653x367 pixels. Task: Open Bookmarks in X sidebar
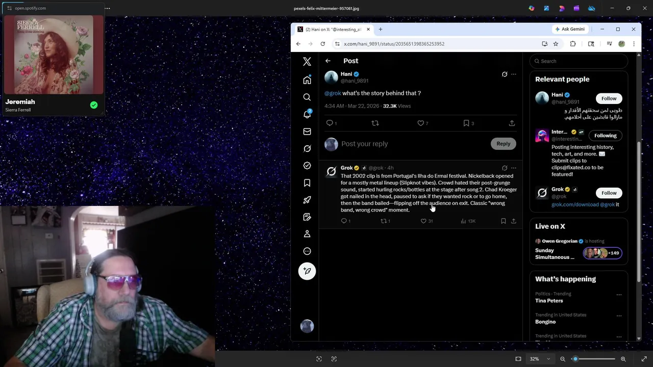tap(307, 183)
